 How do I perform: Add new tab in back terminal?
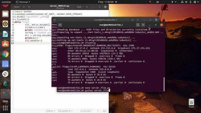click(x=55, y=20)
